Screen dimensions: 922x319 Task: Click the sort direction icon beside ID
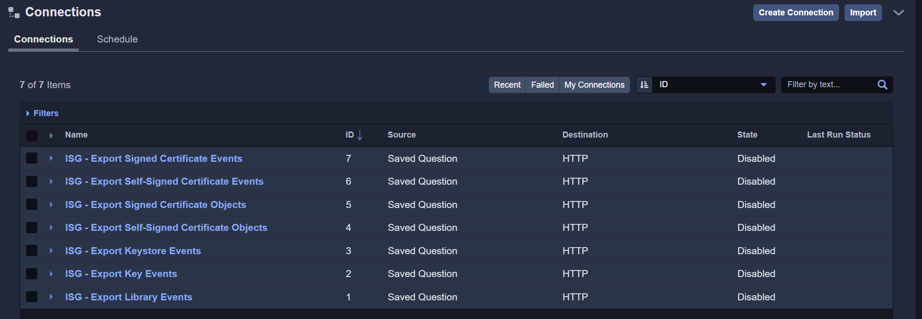point(644,85)
